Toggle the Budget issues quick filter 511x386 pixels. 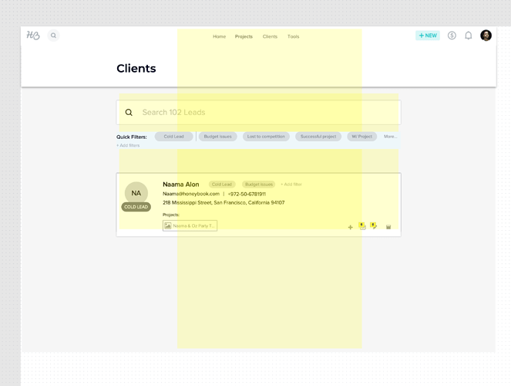click(x=217, y=137)
